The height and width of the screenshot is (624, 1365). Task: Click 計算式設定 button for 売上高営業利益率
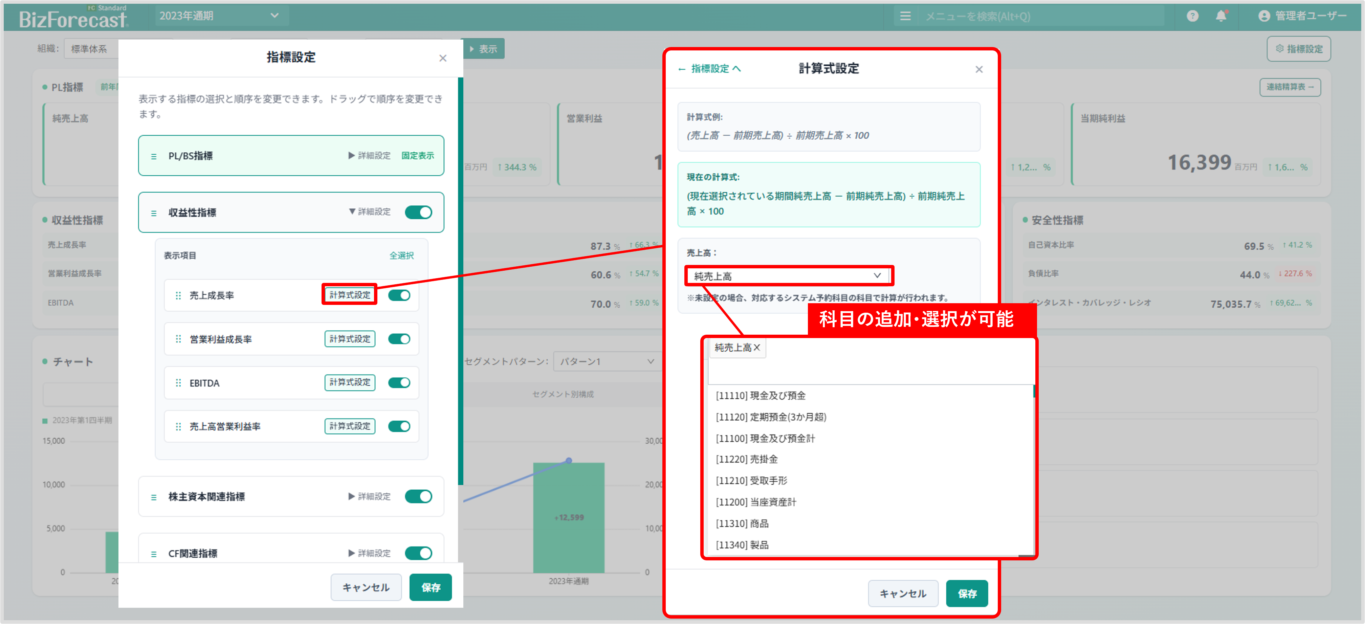point(350,426)
